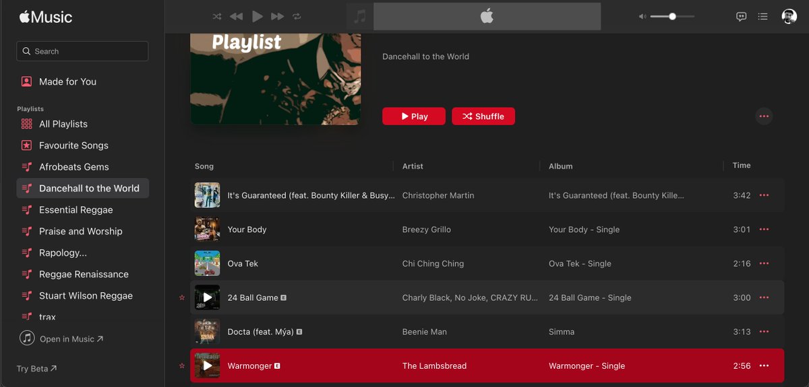Toggle repeat mode
The image size is (809, 387).
coord(297,16)
